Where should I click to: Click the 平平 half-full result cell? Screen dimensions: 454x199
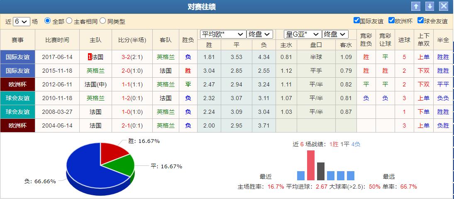point(443,84)
